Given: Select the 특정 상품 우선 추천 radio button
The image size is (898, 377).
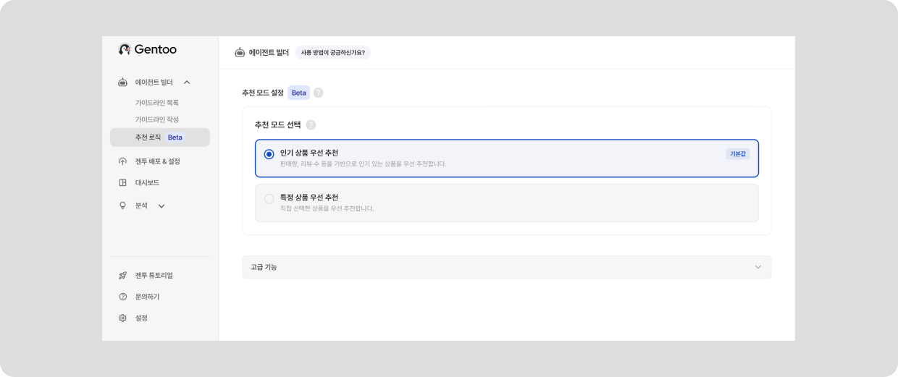Looking at the screenshot, I should point(269,198).
